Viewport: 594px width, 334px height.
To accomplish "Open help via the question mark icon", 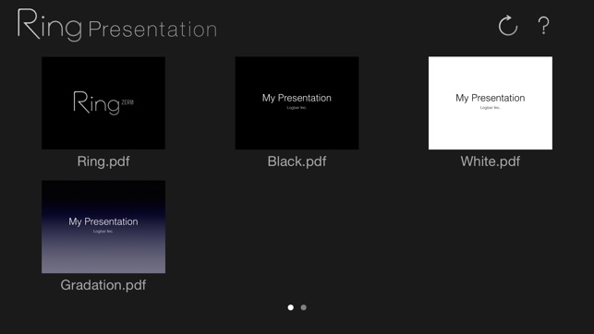I will pyautogui.click(x=543, y=26).
